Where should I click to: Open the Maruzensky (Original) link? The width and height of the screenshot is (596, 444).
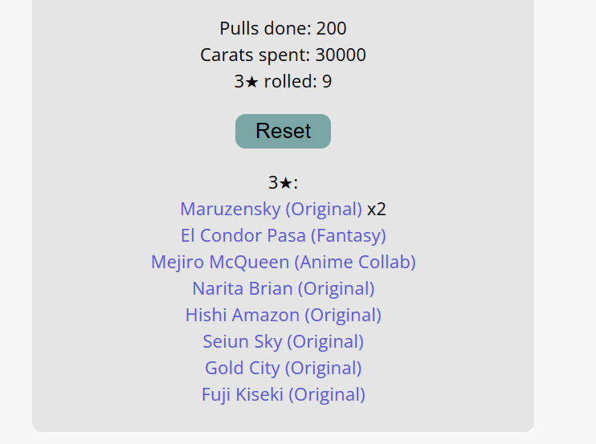(x=271, y=210)
